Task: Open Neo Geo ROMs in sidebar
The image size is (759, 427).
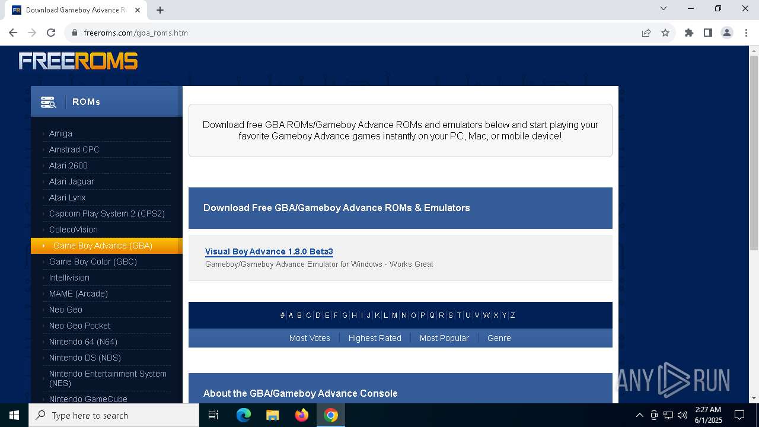Action: point(66,310)
